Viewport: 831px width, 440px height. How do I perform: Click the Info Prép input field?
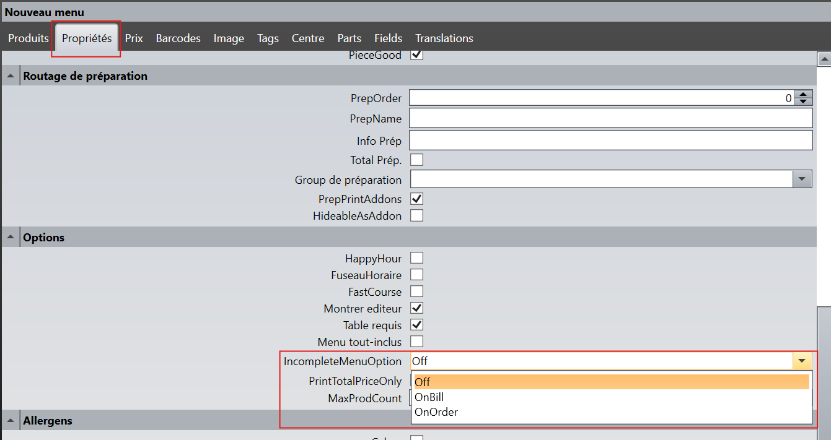tap(610, 140)
